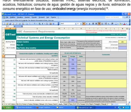131x112 pixels.
Task: Click the Merge and Center icon
Action: [x=102, y=24]
